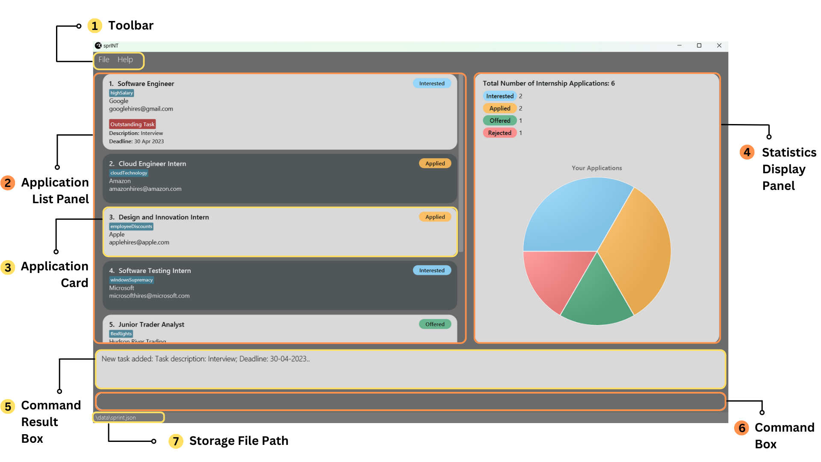Click the sprINT app icon in title bar
821x462 pixels.
pos(98,45)
